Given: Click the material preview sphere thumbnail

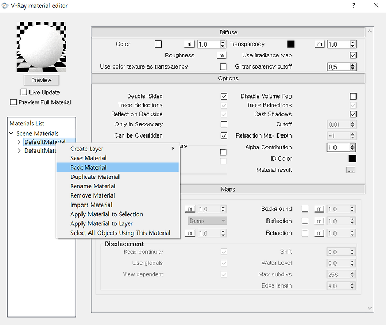Looking at the screenshot, I should click(41, 47).
